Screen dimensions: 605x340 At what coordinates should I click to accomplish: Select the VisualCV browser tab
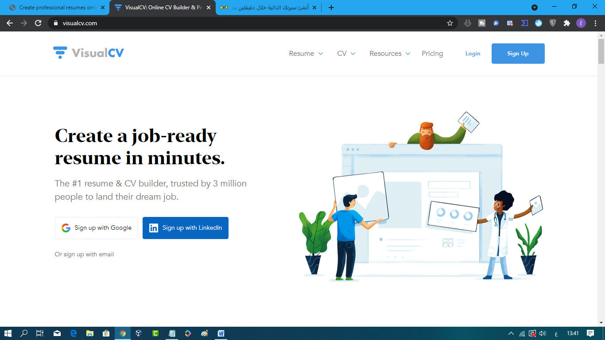tap(163, 8)
